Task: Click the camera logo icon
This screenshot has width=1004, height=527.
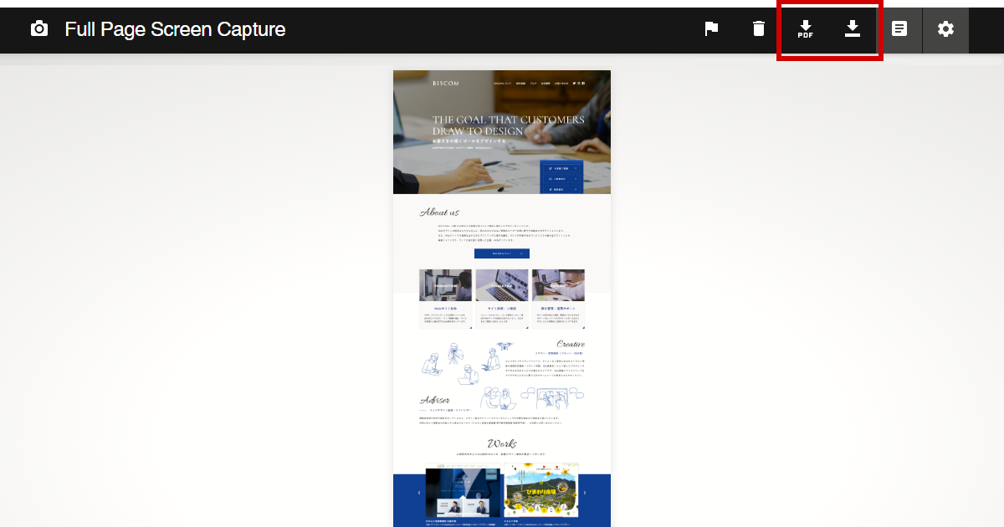Action: coord(39,29)
